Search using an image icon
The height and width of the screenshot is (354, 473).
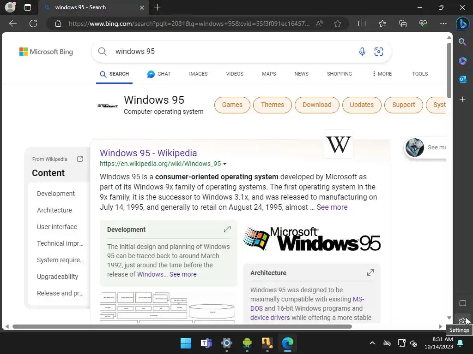(x=379, y=52)
